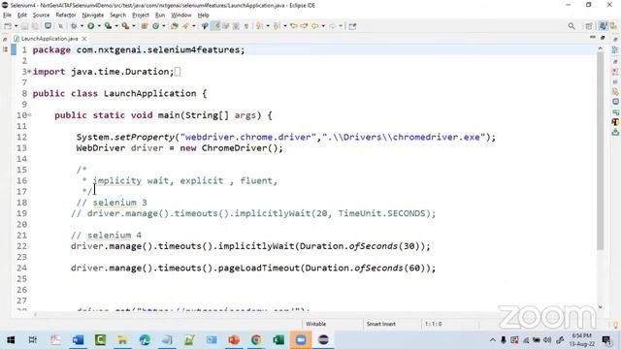The width and height of the screenshot is (621, 349).
Task: Run the program with green Run button
Action: [x=90, y=26]
